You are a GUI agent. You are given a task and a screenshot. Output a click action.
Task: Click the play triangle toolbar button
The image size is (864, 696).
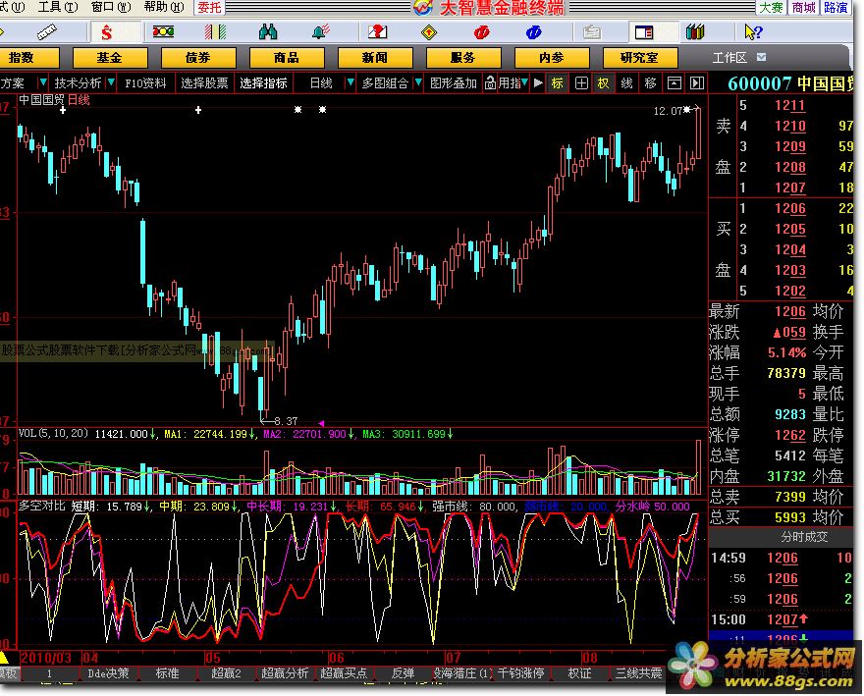pyautogui.click(x=538, y=83)
